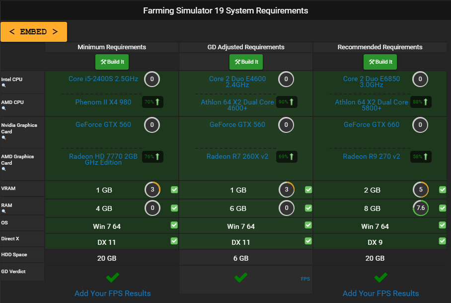Image resolution: width=451 pixels, height=303 pixels.
Task: Click the "GD Adjusted Requirements" column header
Action: (x=246, y=47)
